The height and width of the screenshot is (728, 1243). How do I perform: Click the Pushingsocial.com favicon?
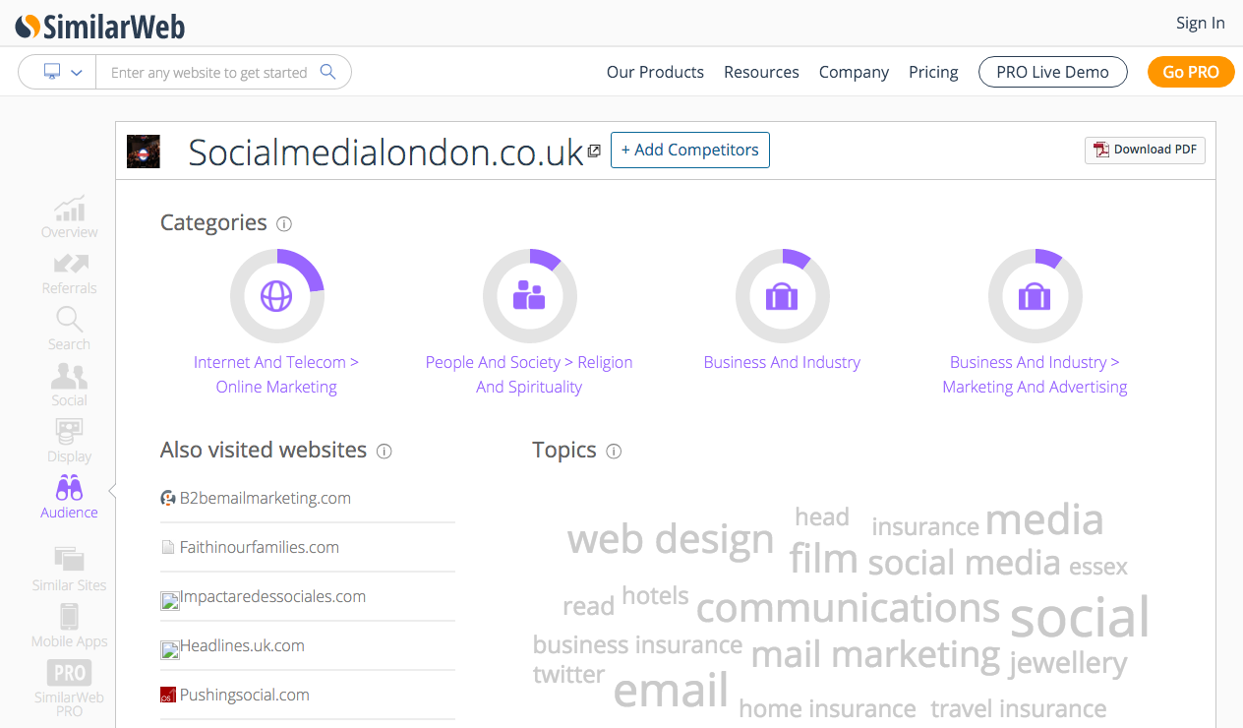[x=168, y=696]
